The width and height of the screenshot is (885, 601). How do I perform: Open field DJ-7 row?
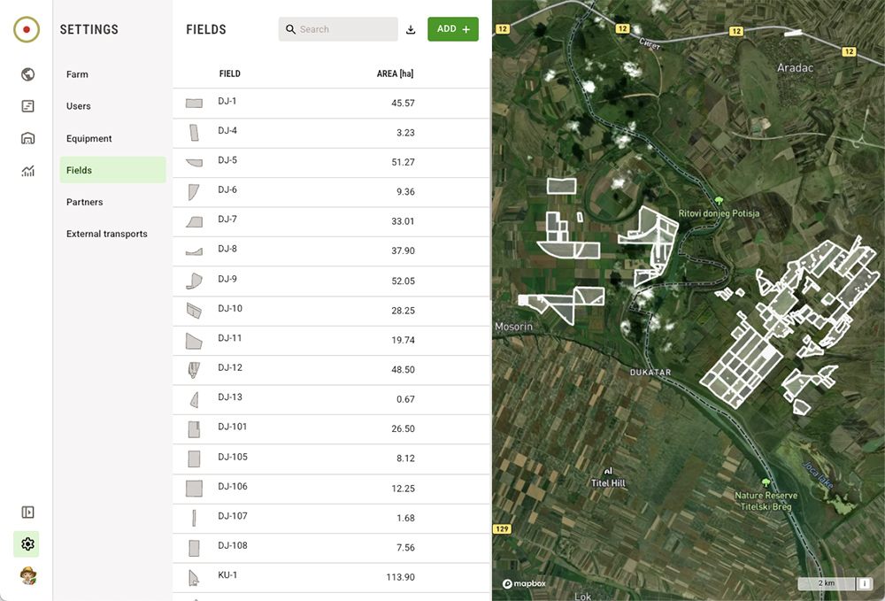pos(331,222)
